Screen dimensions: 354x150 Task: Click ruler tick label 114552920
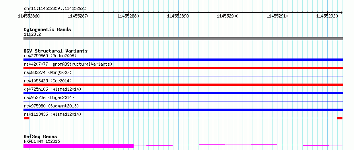point(327,16)
